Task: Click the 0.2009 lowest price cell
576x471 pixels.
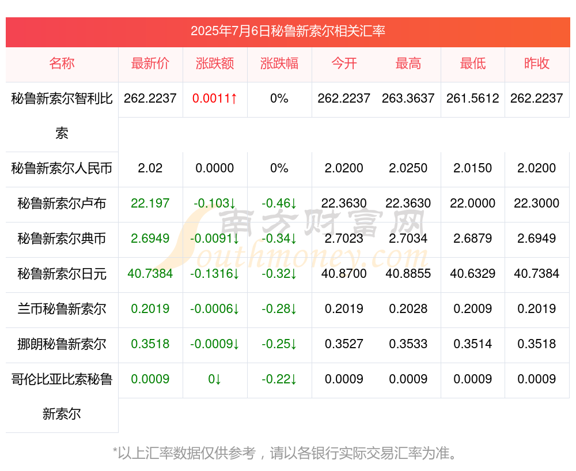Action: pyautogui.click(x=473, y=308)
